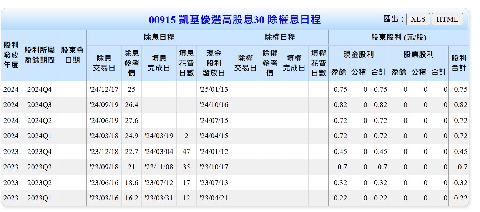Click the 填息完成日 column header
Image resolution: width=480 pixels, height=212 pixels.
[159, 63]
